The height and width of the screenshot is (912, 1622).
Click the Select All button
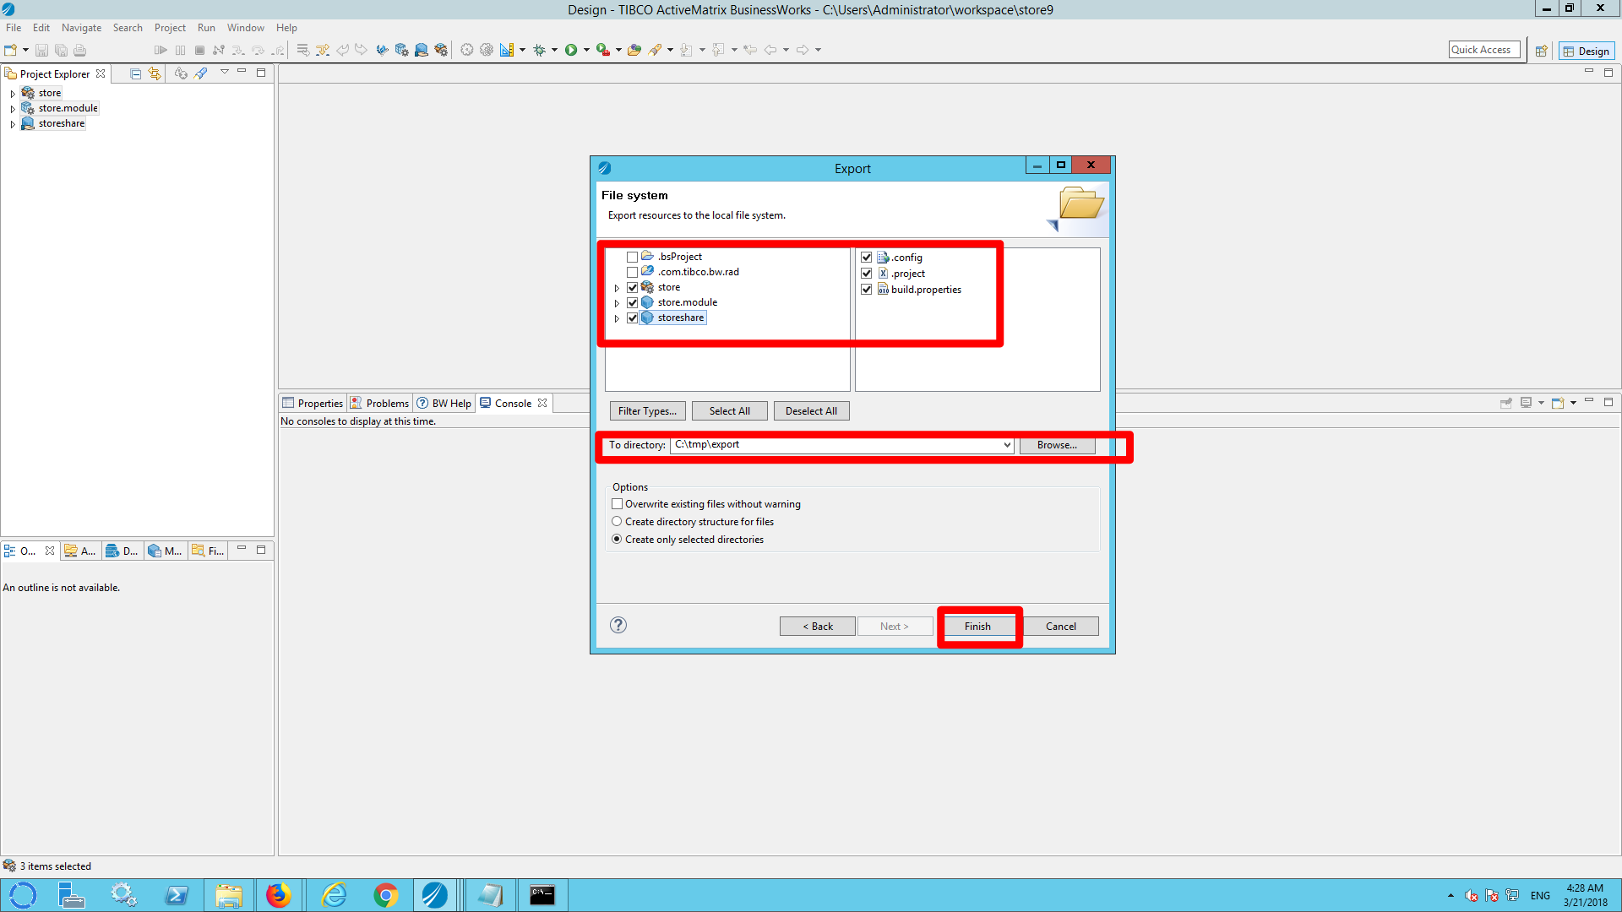(729, 411)
